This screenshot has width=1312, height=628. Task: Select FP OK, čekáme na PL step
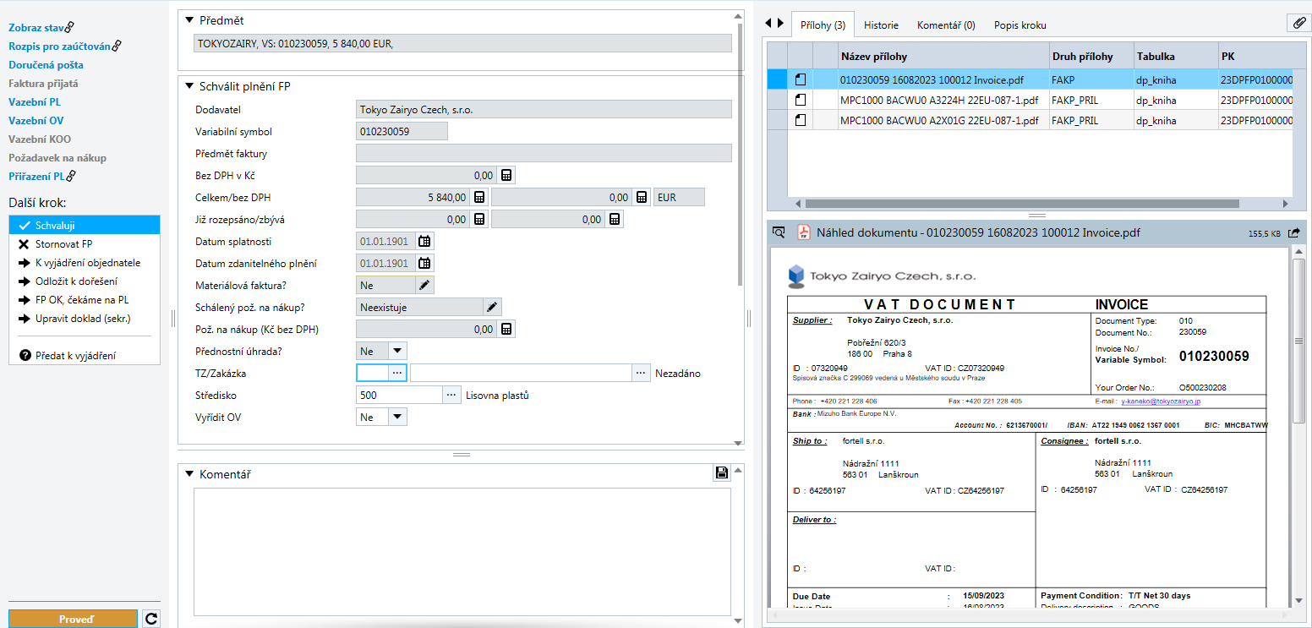tap(85, 300)
